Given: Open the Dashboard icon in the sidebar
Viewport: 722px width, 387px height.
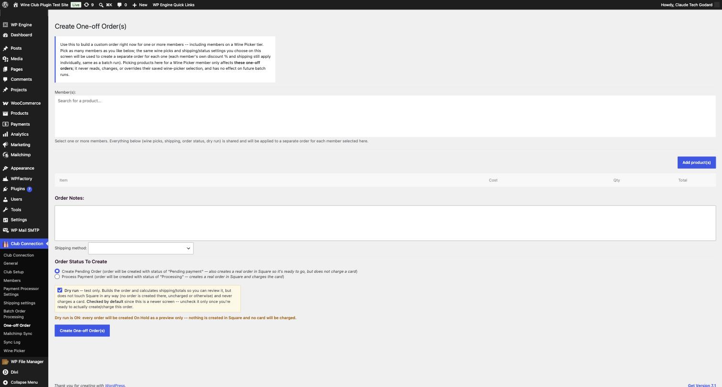Looking at the screenshot, I should [x=5, y=35].
